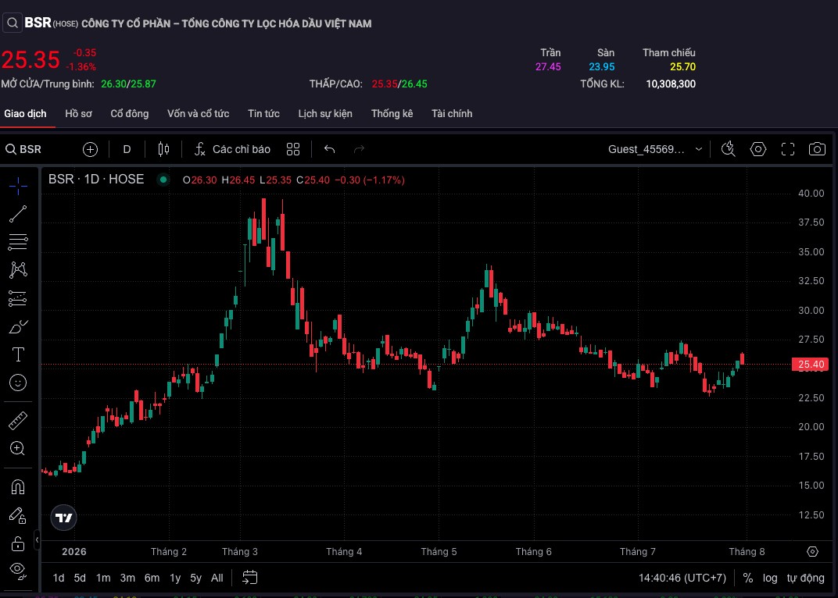Open the emoji sticker tool
Viewport: 838px width, 598px height.
(18, 383)
